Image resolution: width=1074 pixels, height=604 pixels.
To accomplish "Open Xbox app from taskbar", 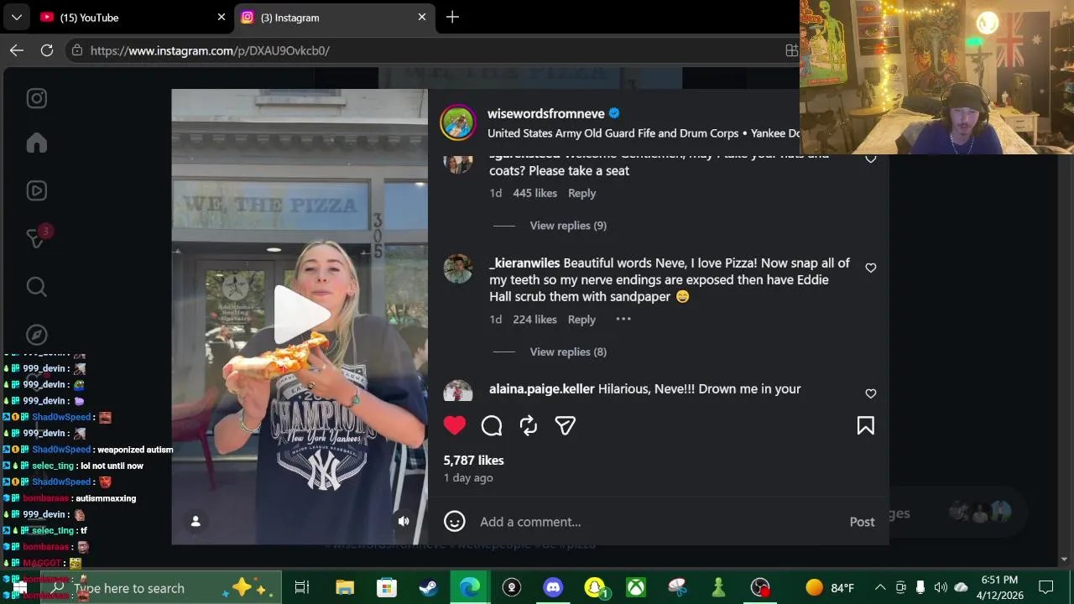I will pyautogui.click(x=636, y=588).
